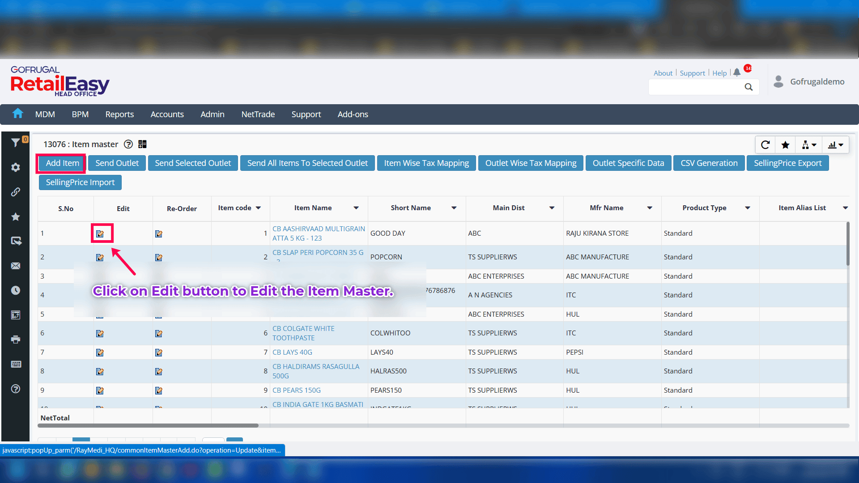The image size is (859, 483).
Task: Click the star favorite toolbar button
Action: [785, 145]
